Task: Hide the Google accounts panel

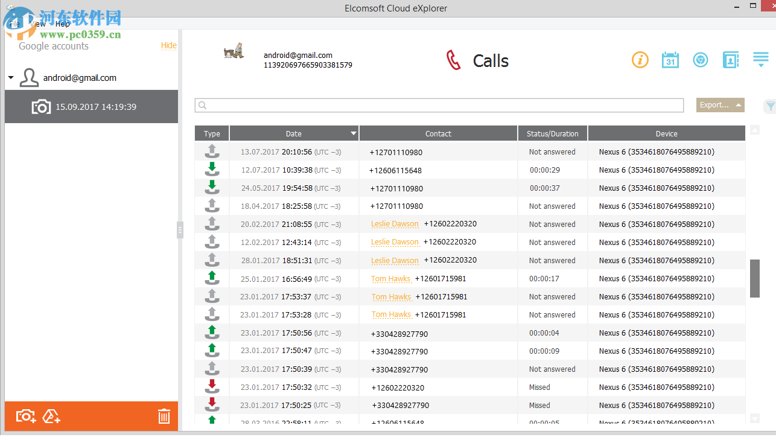Action: pos(168,45)
